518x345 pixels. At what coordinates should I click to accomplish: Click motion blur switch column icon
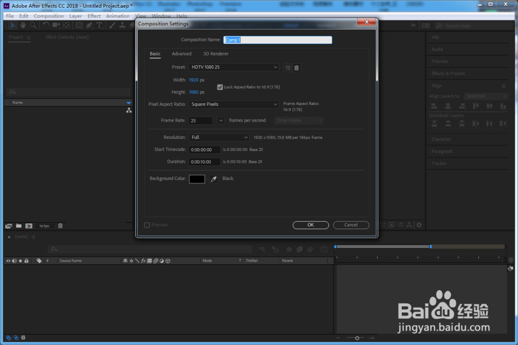tap(155, 261)
